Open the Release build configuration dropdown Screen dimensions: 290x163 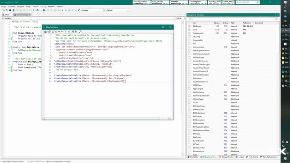tap(93, 10)
